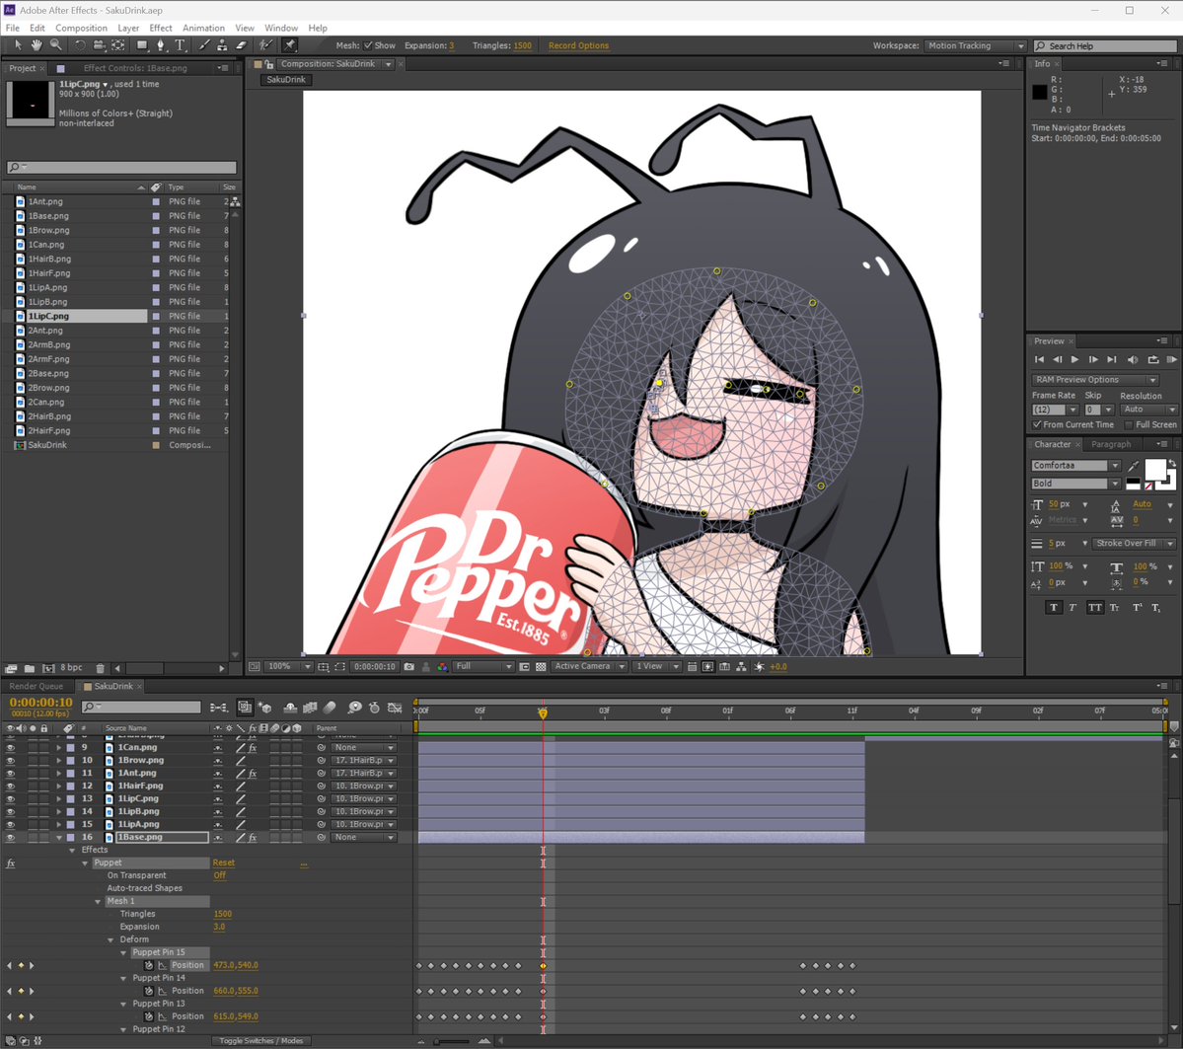Click the Superscript text button
Image resolution: width=1183 pixels, height=1049 pixels.
click(x=1137, y=608)
